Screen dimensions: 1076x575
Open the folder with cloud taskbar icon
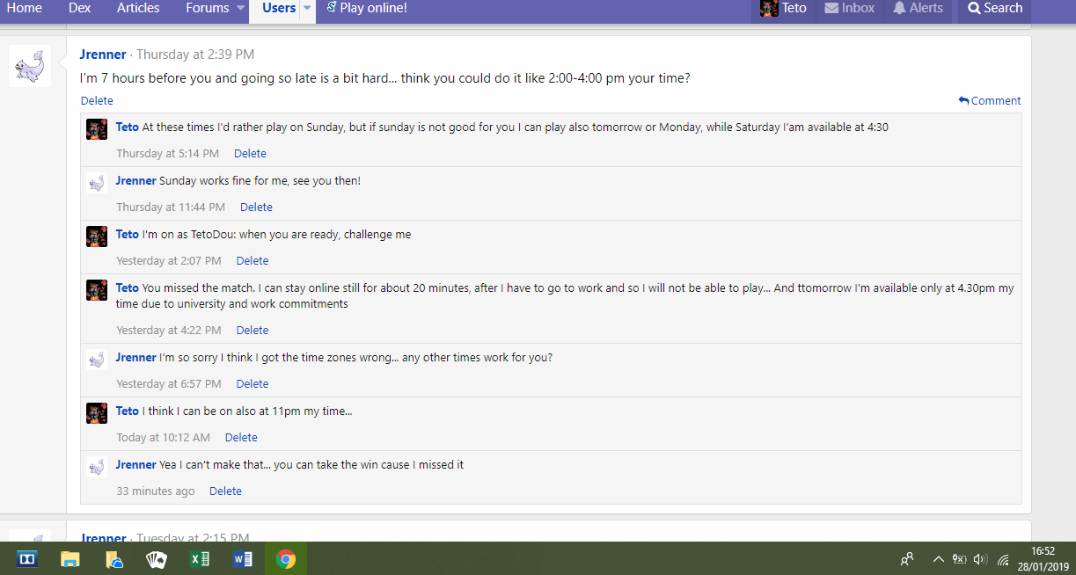113,559
